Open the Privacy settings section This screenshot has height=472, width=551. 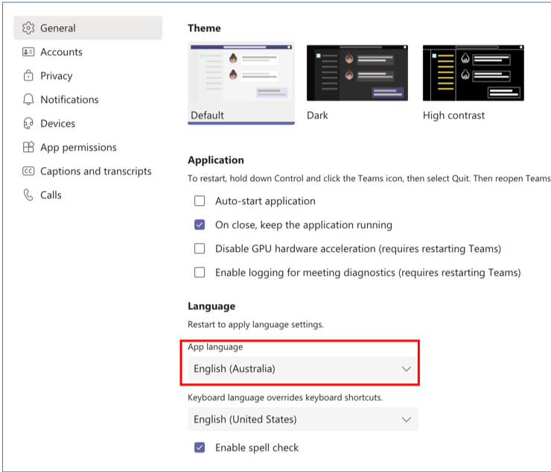pos(56,76)
